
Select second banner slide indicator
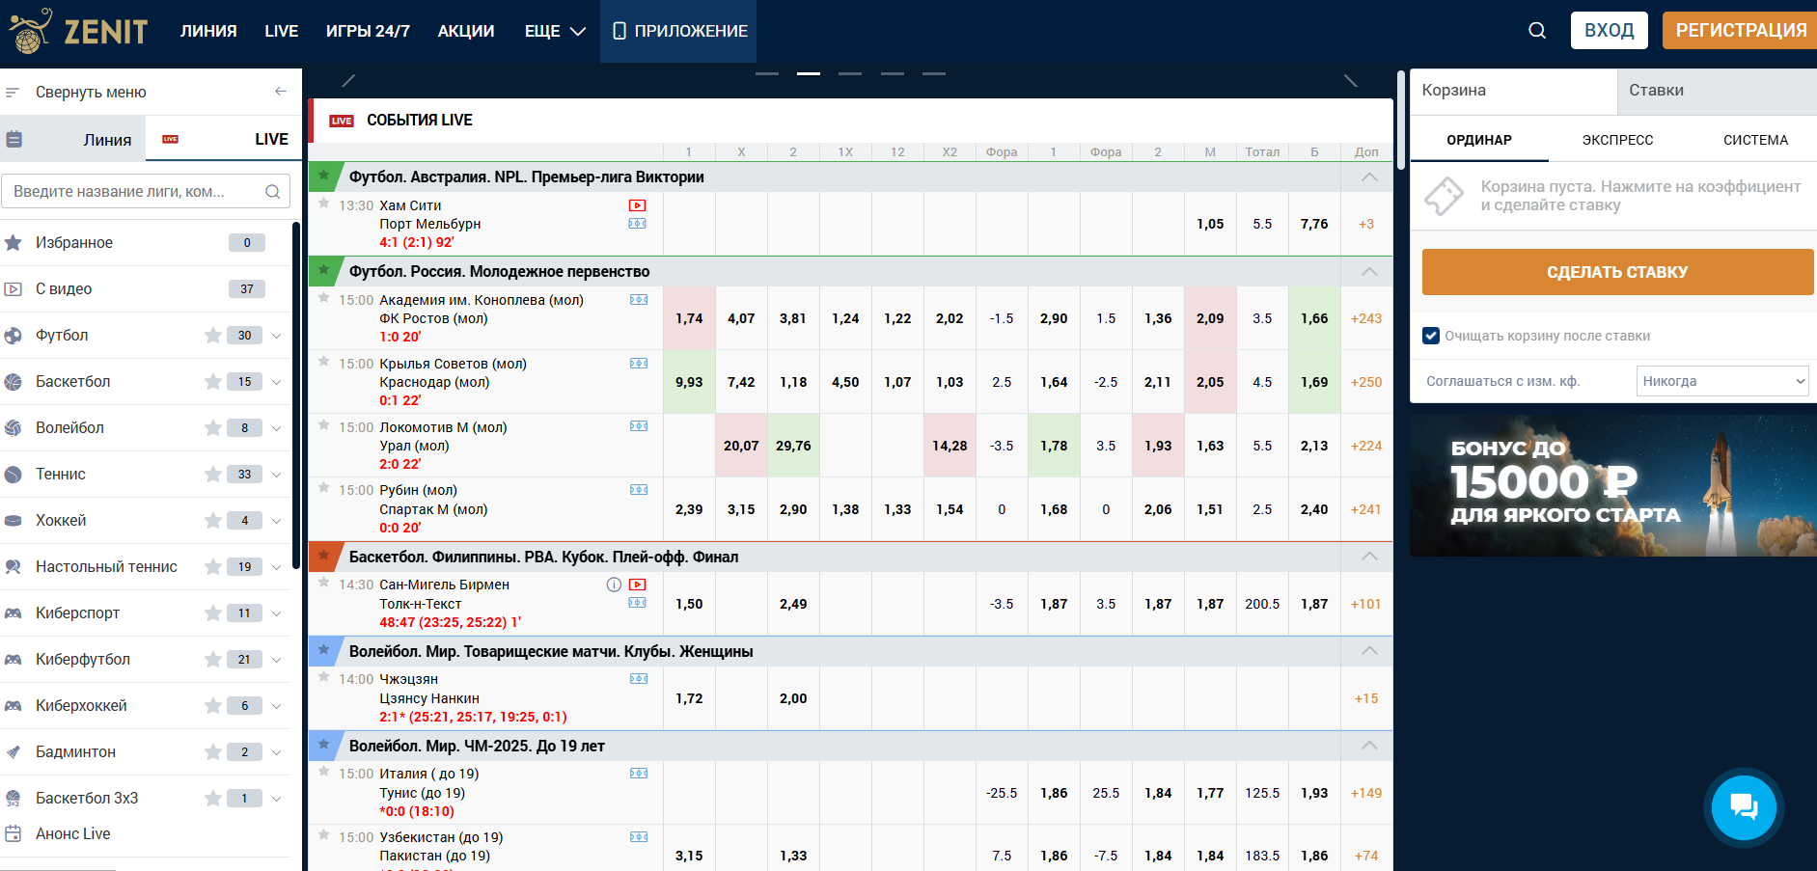click(809, 73)
